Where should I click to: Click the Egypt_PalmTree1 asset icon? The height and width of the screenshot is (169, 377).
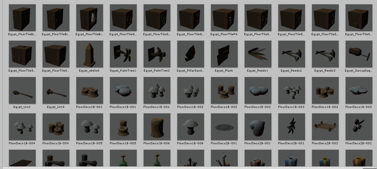click(x=123, y=54)
